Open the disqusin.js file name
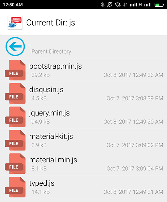Image resolution: width=167 pixels, height=202 pixels. pos(46,90)
